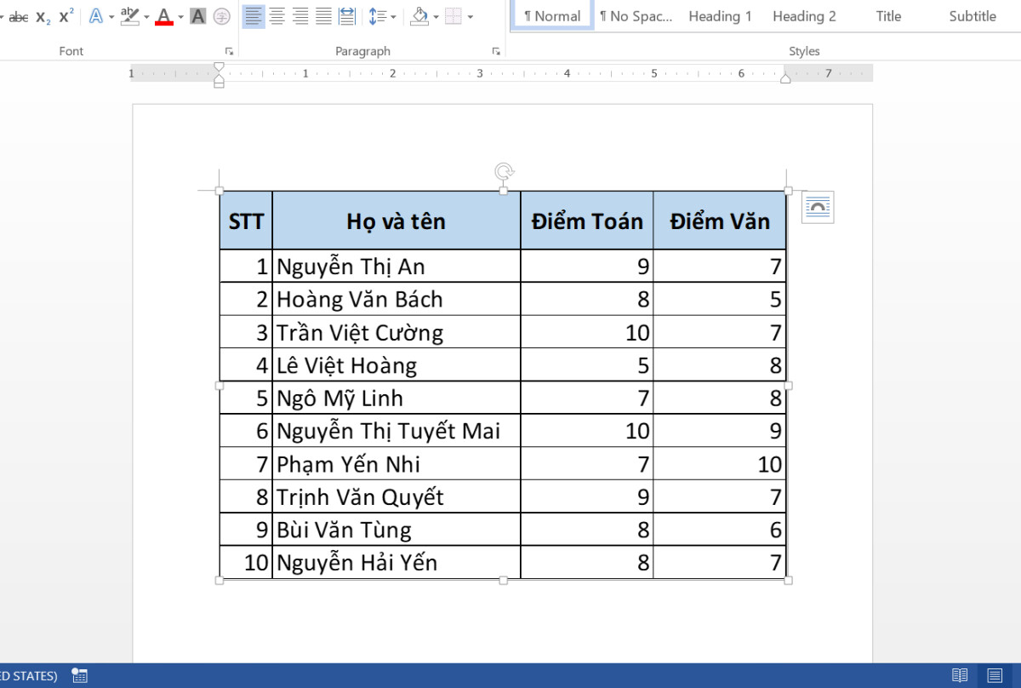Justify the paragraph text

pos(323,16)
